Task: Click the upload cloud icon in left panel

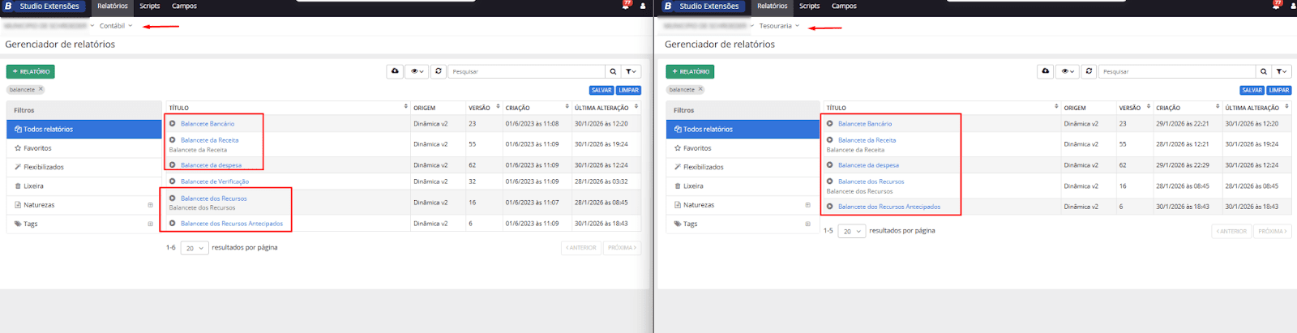Action: point(395,71)
